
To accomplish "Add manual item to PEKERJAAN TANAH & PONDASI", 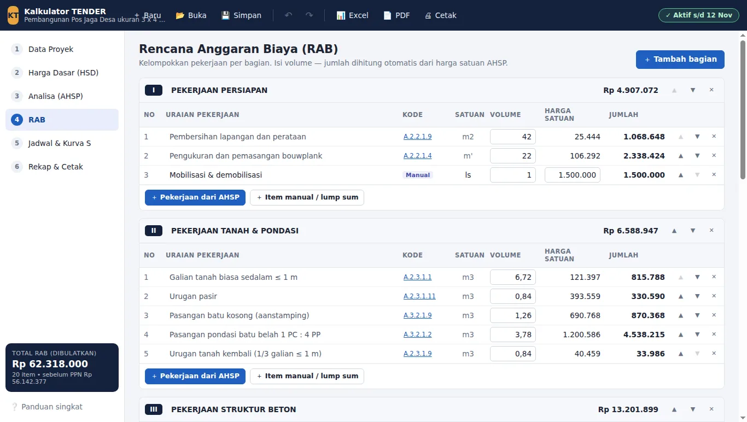I will coord(307,376).
